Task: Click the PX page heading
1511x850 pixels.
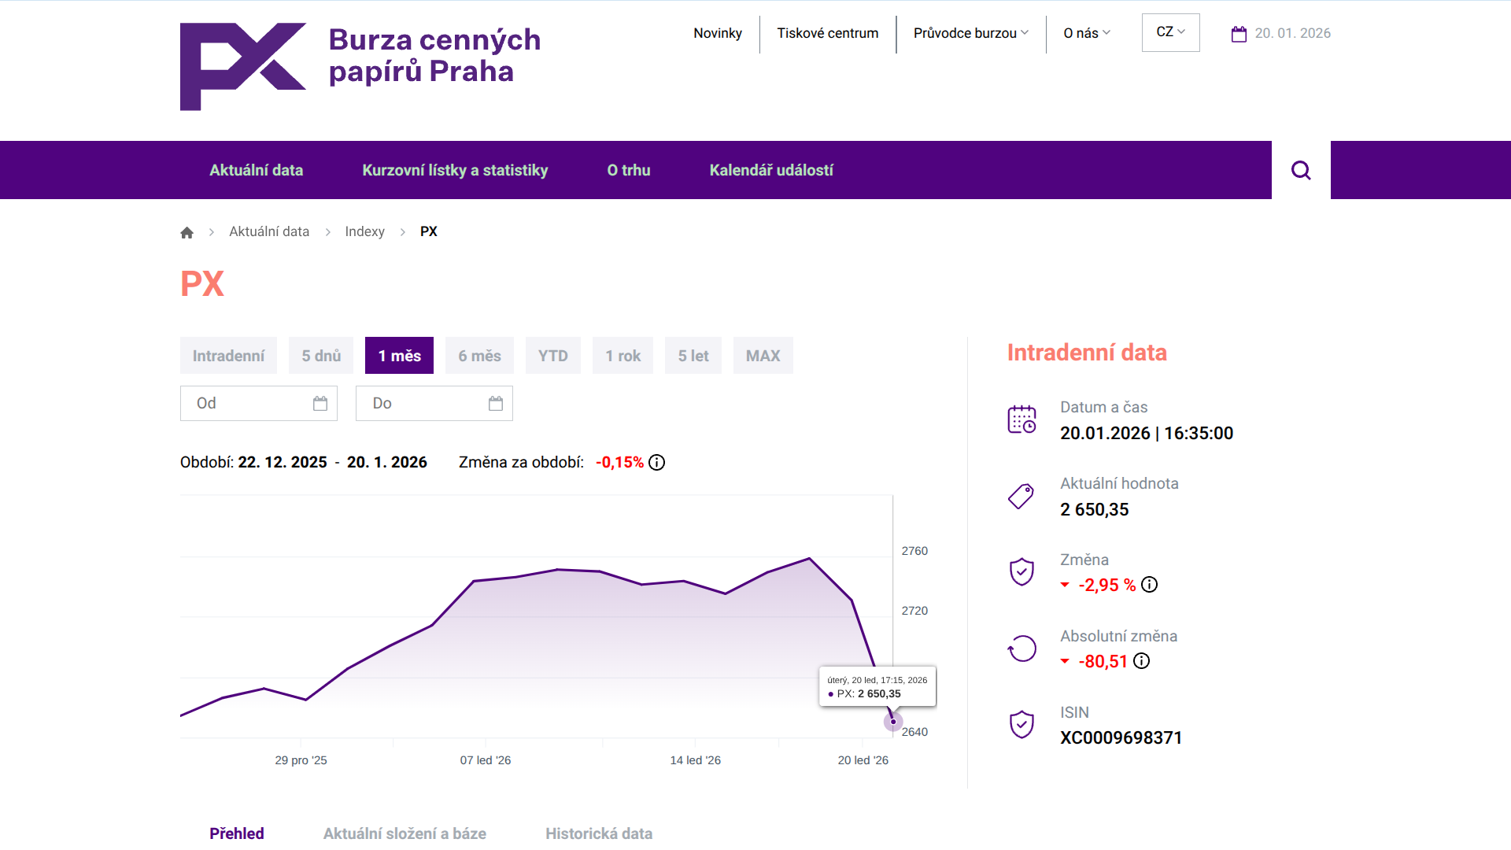Action: pos(202,284)
